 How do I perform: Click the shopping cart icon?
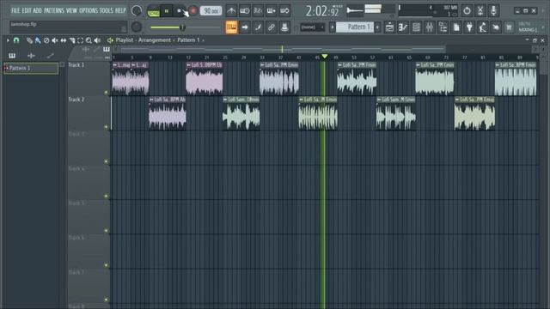pos(509,27)
